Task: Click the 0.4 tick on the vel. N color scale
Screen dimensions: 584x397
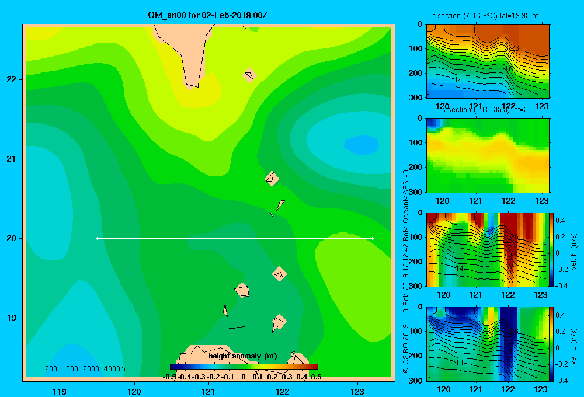Action: tap(560, 221)
